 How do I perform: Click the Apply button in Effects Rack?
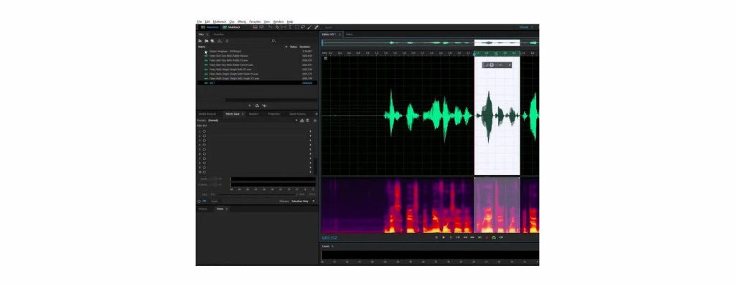click(x=214, y=201)
